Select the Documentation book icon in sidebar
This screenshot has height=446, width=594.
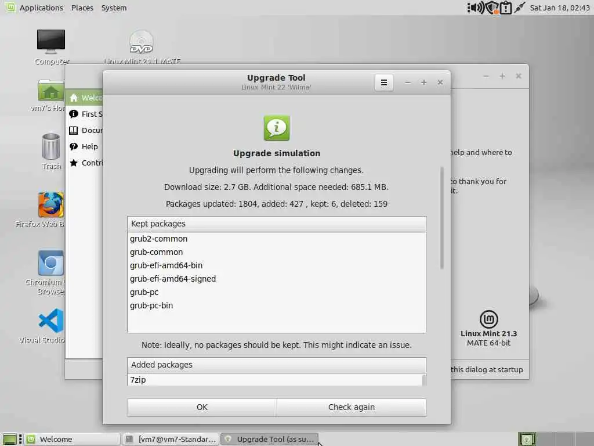74,130
